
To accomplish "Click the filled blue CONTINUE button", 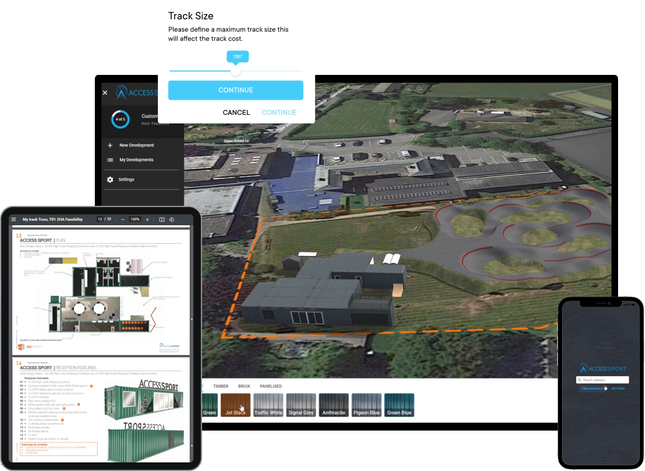I will (x=235, y=90).
